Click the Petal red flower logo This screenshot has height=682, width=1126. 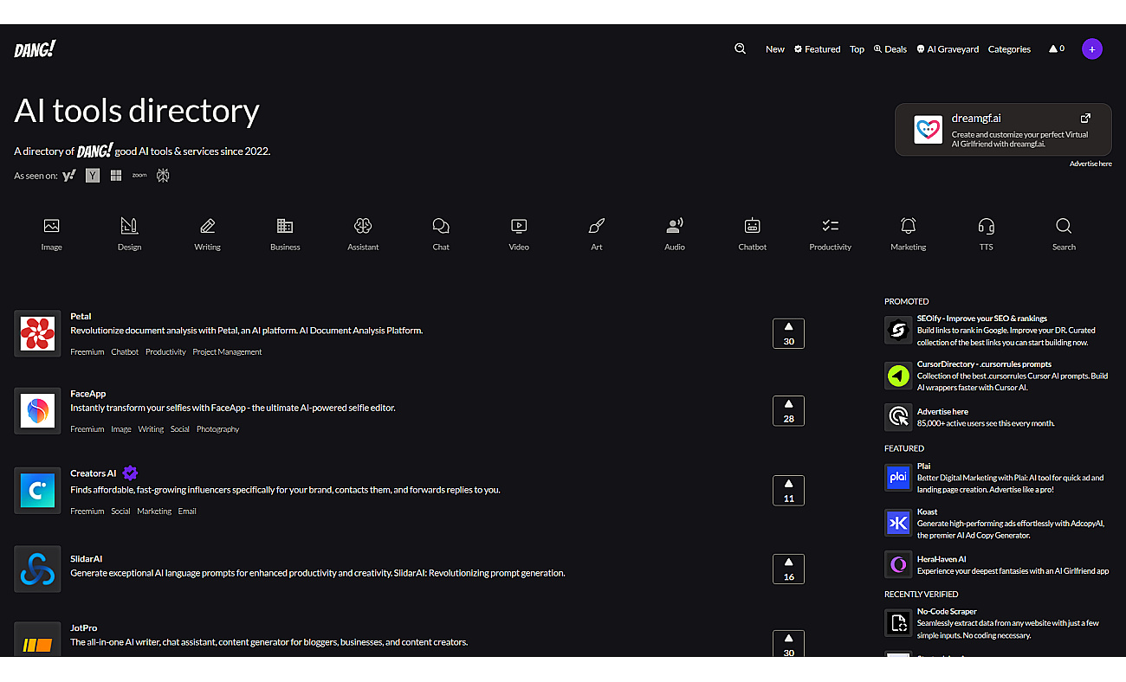[37, 333]
